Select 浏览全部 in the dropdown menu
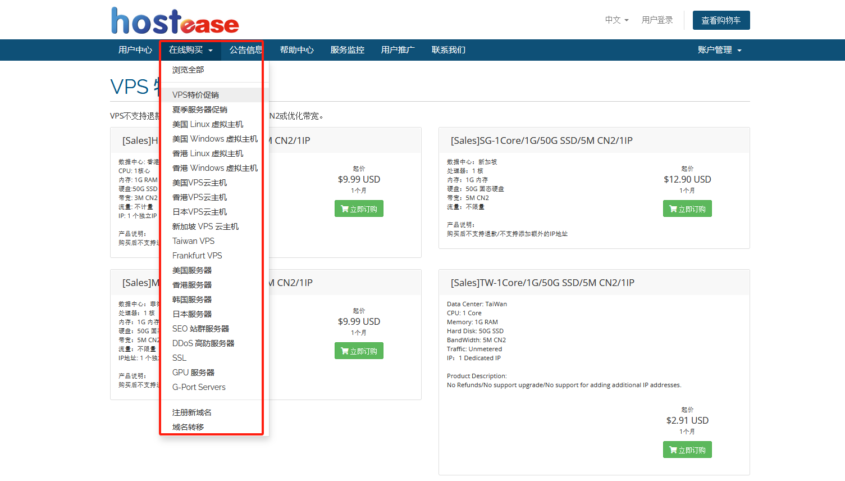The height and width of the screenshot is (481, 845). click(214, 70)
